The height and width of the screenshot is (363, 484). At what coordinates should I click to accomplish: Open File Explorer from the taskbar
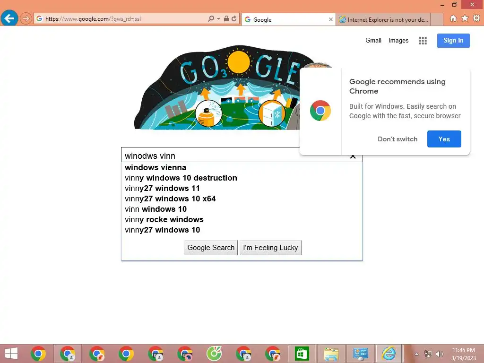pyautogui.click(x=331, y=354)
